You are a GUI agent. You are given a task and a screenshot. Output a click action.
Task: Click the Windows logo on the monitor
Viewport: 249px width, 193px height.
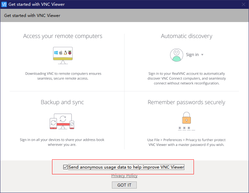56,53
